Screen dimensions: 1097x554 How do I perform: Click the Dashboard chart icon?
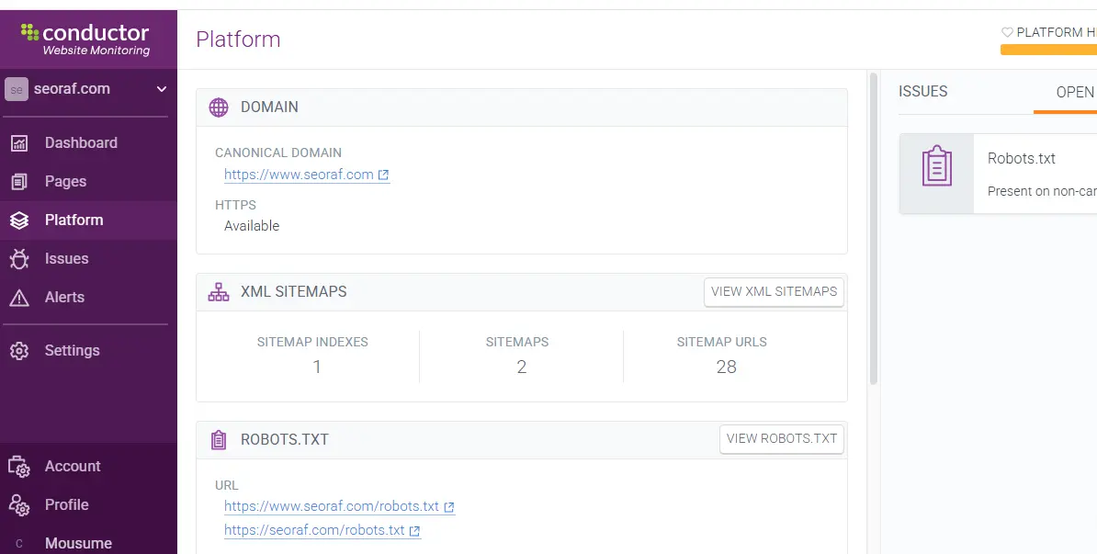coord(19,143)
